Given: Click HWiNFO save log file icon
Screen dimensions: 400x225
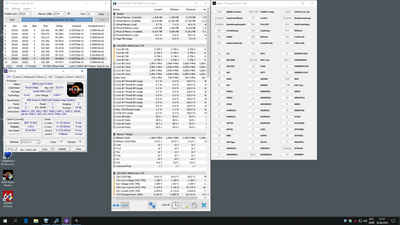Looking at the screenshot, I should [184, 205].
